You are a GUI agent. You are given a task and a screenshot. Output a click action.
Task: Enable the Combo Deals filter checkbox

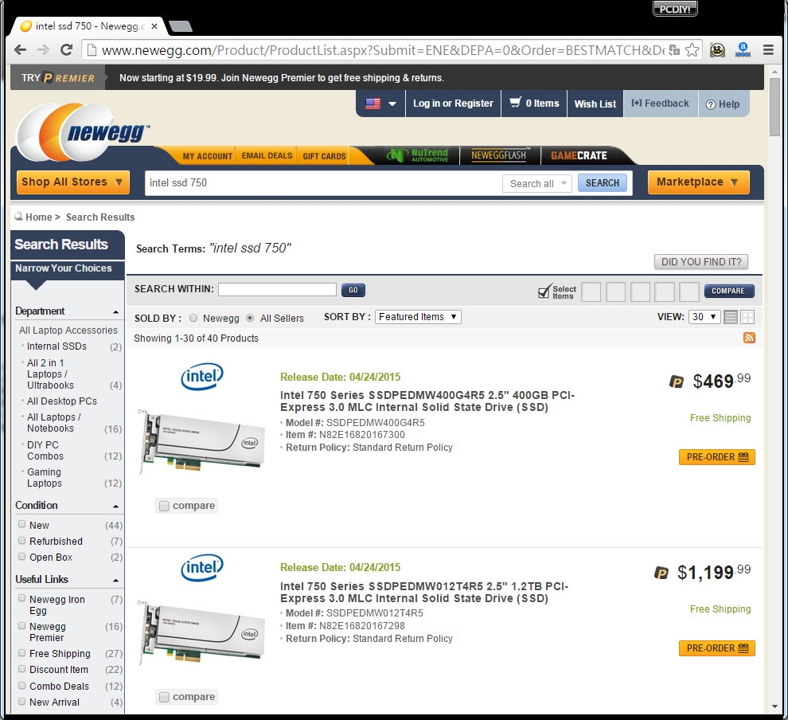(21, 685)
